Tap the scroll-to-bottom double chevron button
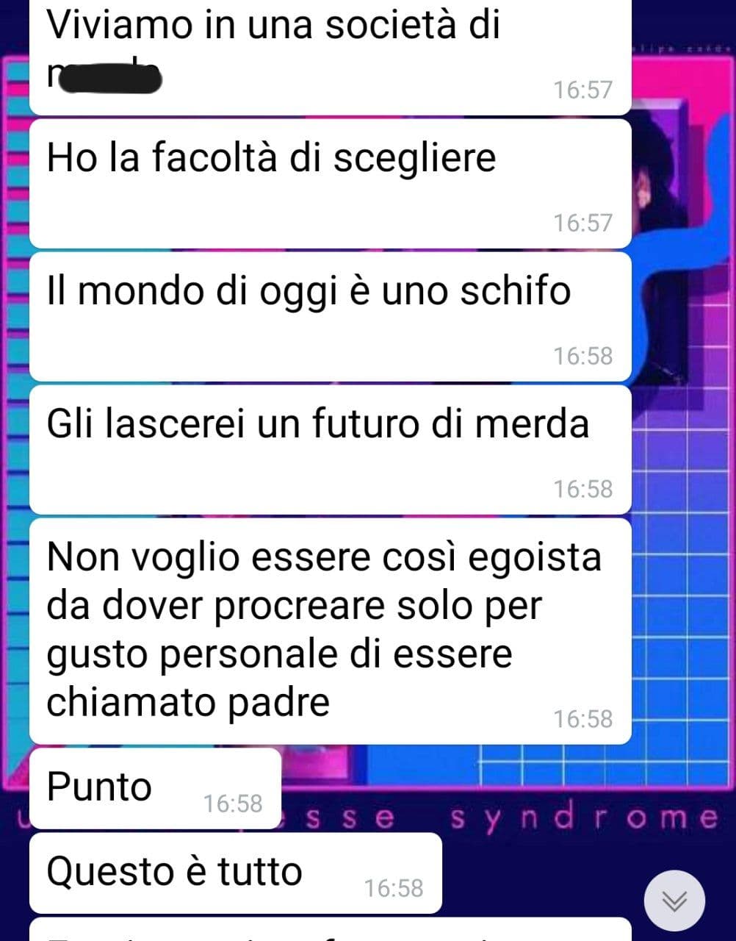Image resolution: width=736 pixels, height=941 pixels. (674, 901)
